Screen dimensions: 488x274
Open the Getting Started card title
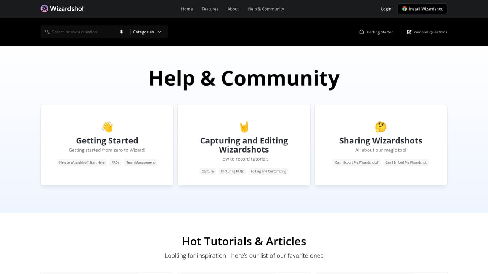point(107,140)
